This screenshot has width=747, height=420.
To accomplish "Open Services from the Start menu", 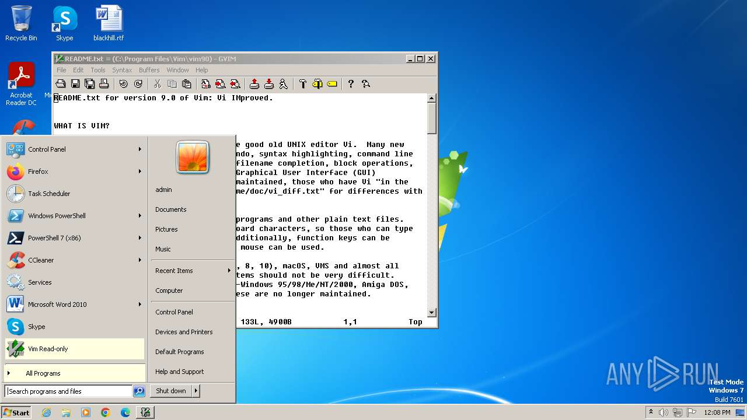I will point(75,282).
